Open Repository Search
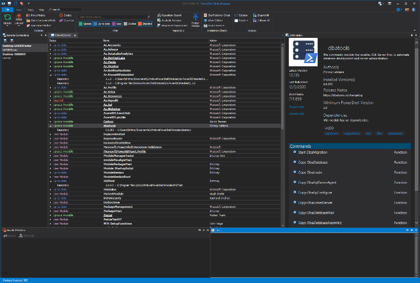Image resolution: width=420 pixels, height=283 pixels. coord(170,15)
